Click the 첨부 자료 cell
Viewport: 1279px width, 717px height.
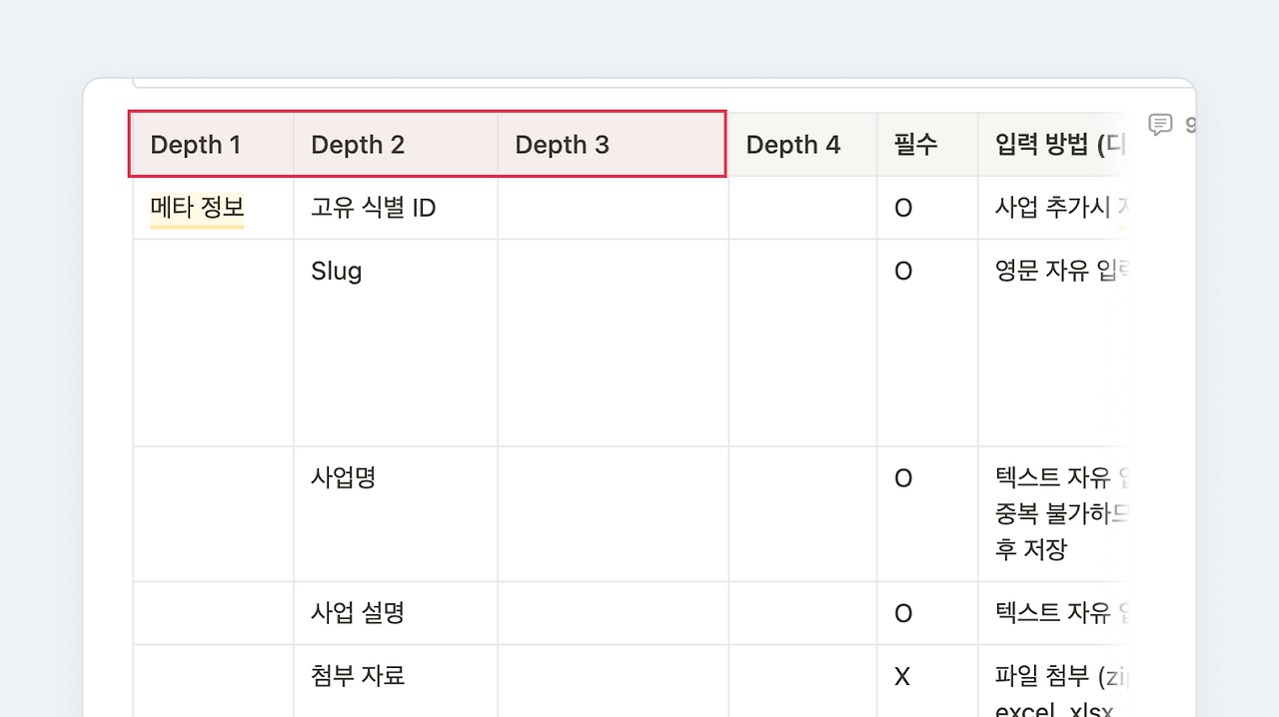396,680
